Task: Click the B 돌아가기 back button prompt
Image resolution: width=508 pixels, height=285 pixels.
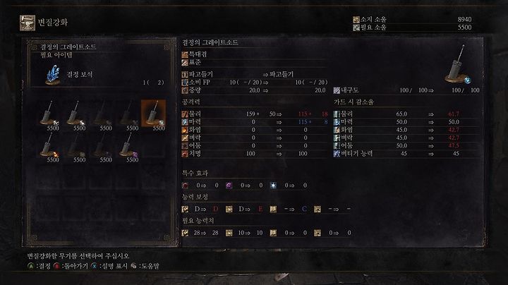Action: pos(71,266)
